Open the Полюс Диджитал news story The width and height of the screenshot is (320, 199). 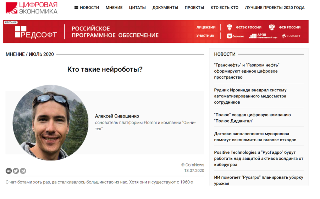click(x=252, y=118)
